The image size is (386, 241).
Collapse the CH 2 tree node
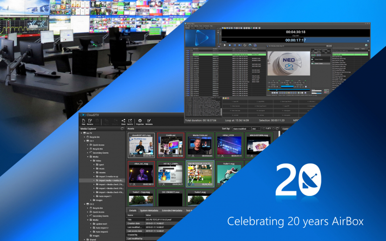(85, 204)
